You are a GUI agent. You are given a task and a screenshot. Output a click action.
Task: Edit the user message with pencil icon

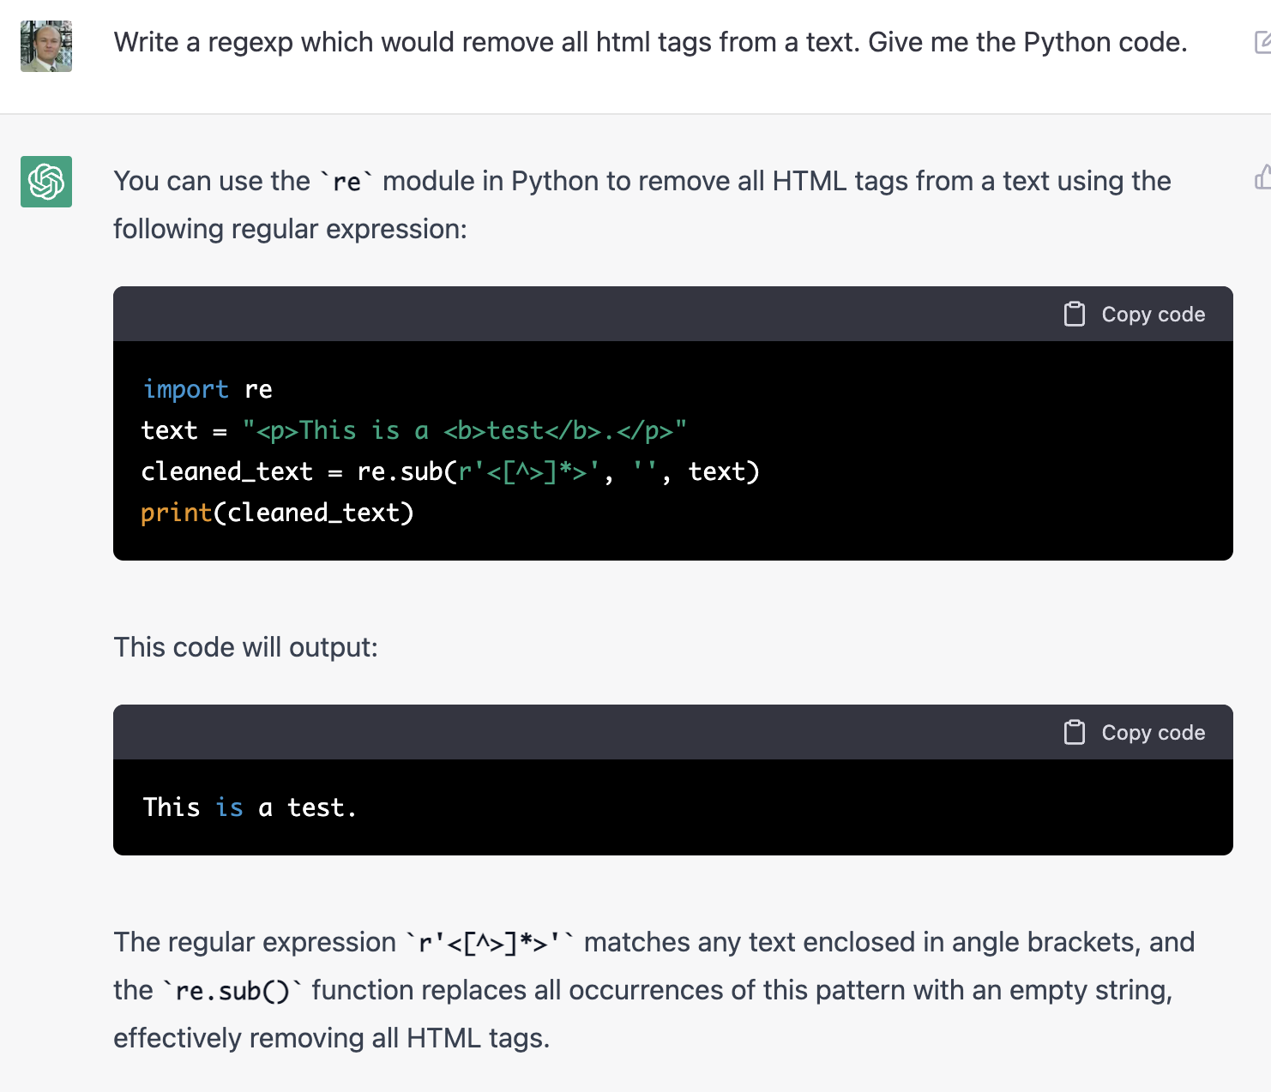coord(1262,43)
